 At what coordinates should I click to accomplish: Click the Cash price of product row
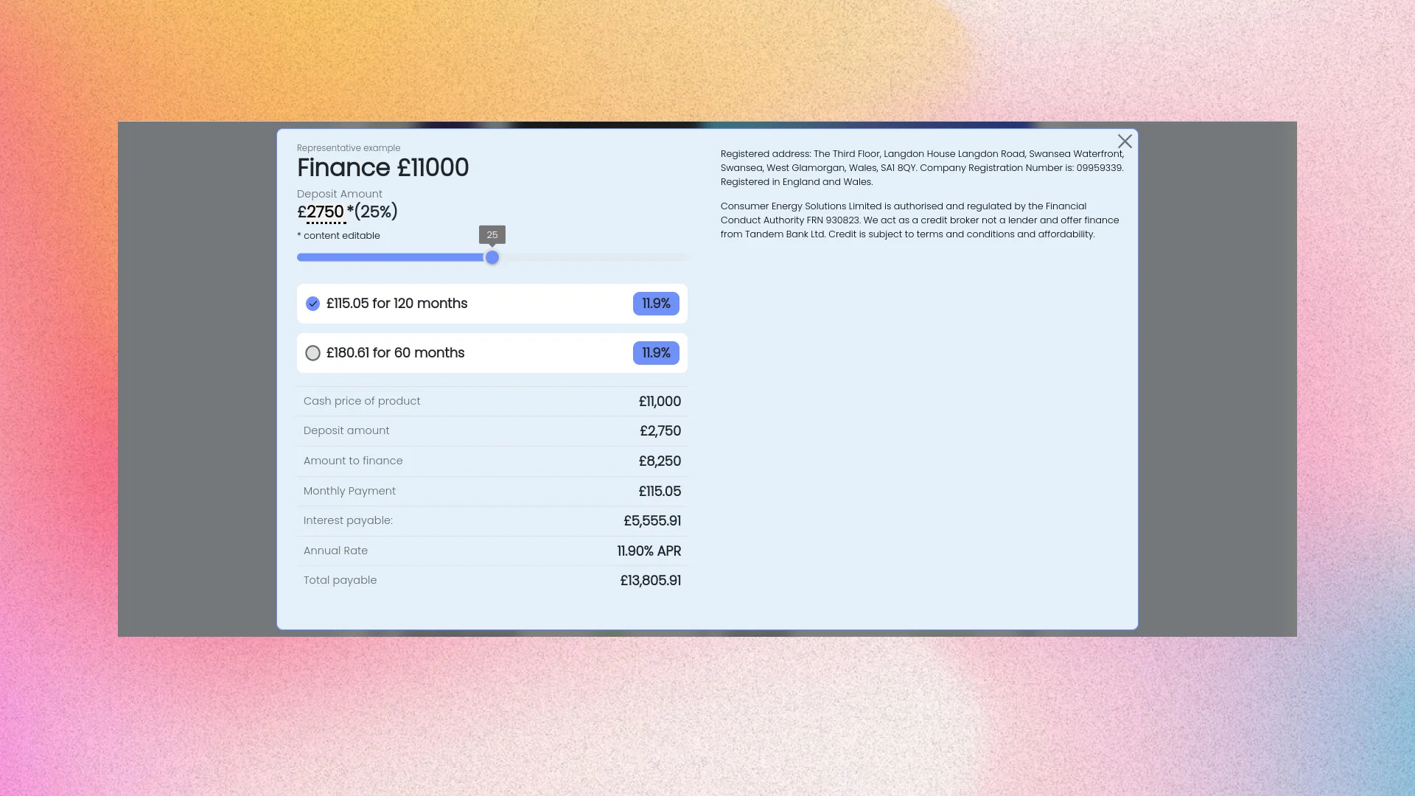[362, 401]
